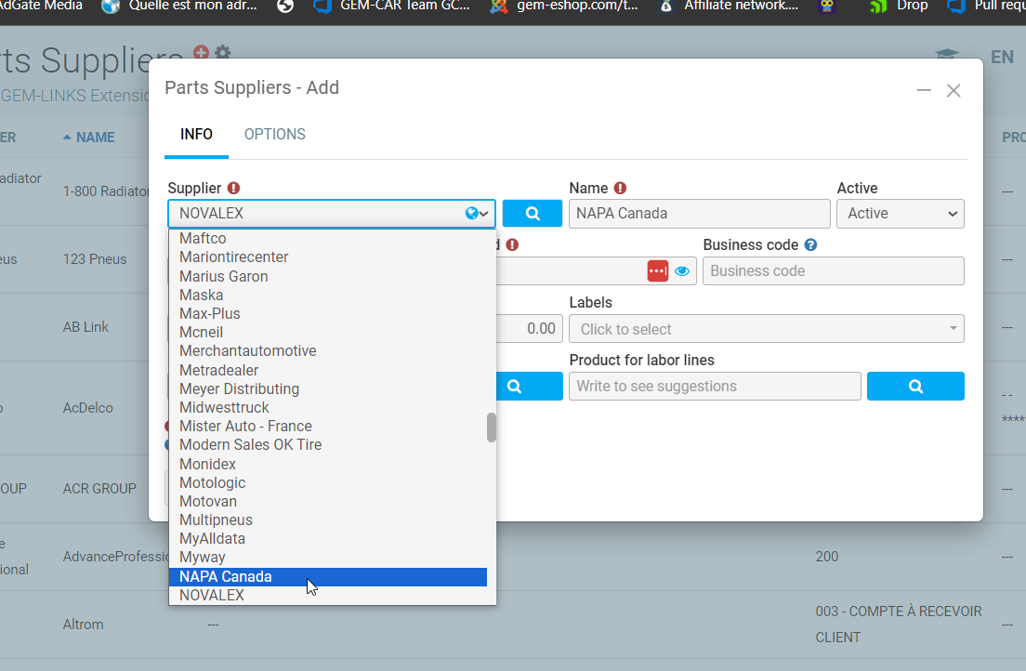This screenshot has height=671, width=1026.
Task: Open the Active status dropdown
Action: coord(900,213)
